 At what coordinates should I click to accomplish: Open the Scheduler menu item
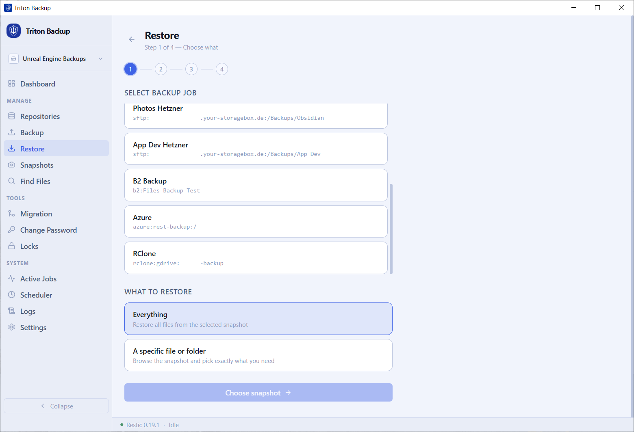[x=56, y=295]
